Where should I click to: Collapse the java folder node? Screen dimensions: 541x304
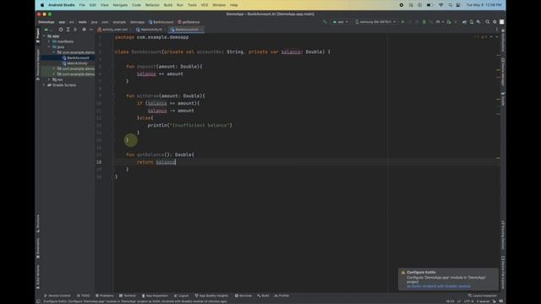pyautogui.click(x=49, y=47)
